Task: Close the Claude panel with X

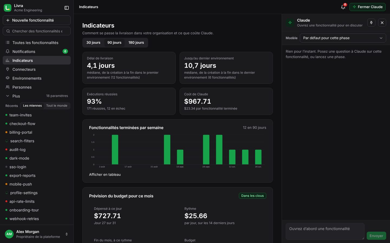Action: 382,23
